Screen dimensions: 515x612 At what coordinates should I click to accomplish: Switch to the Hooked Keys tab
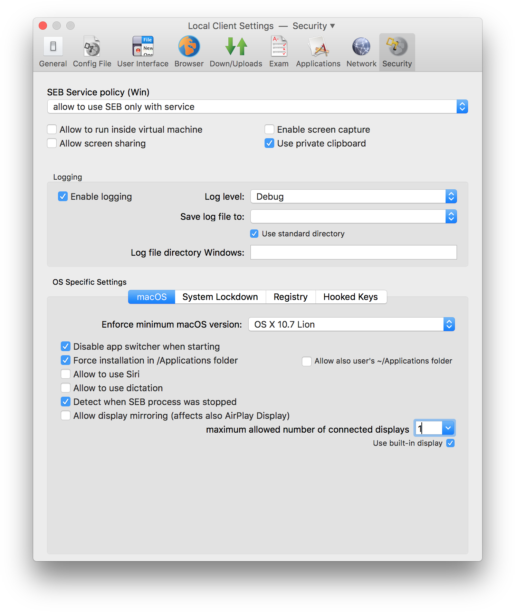[x=351, y=297]
